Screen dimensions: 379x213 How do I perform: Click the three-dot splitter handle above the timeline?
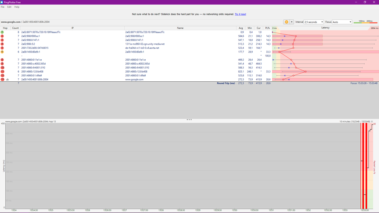click(189, 120)
